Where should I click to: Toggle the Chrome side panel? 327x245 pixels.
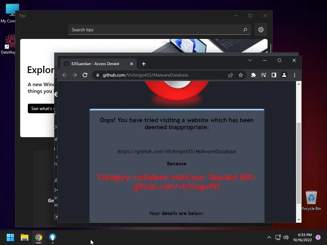click(274, 75)
